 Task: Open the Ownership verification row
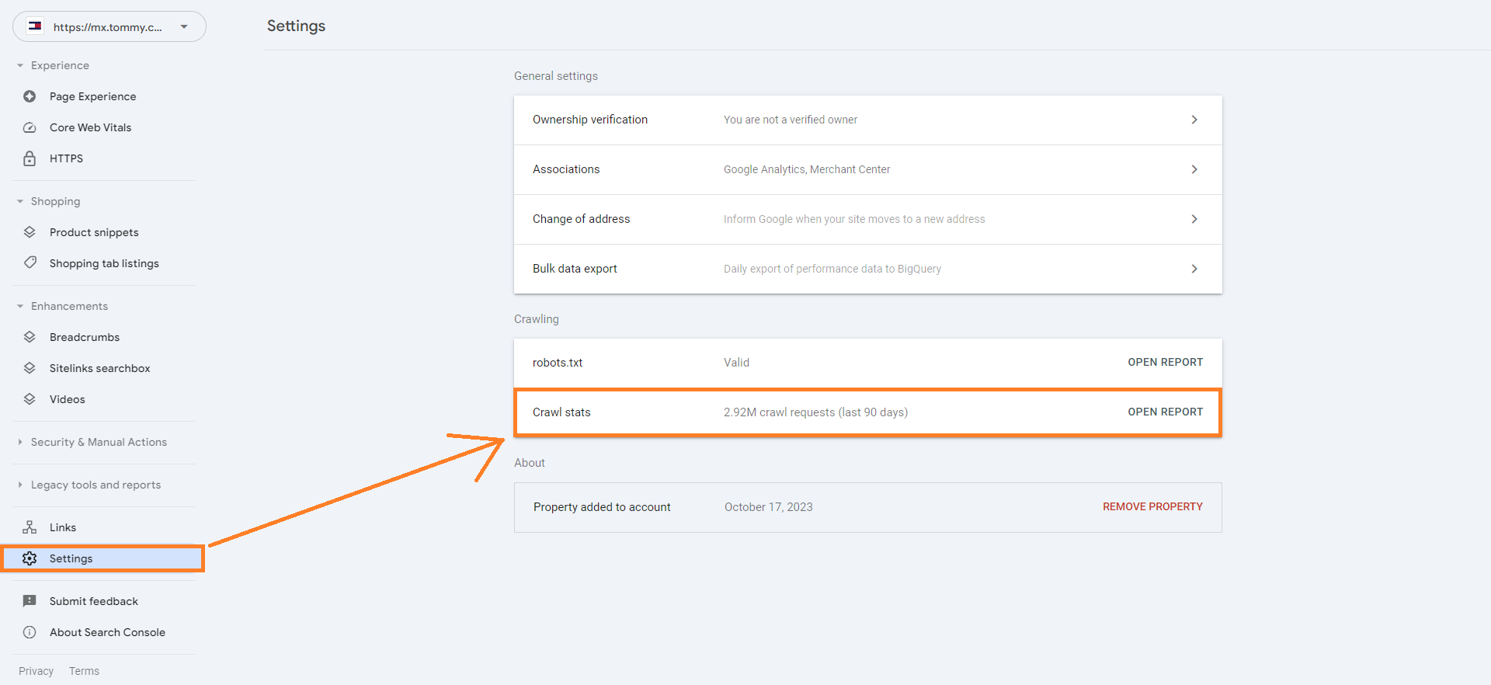point(867,120)
